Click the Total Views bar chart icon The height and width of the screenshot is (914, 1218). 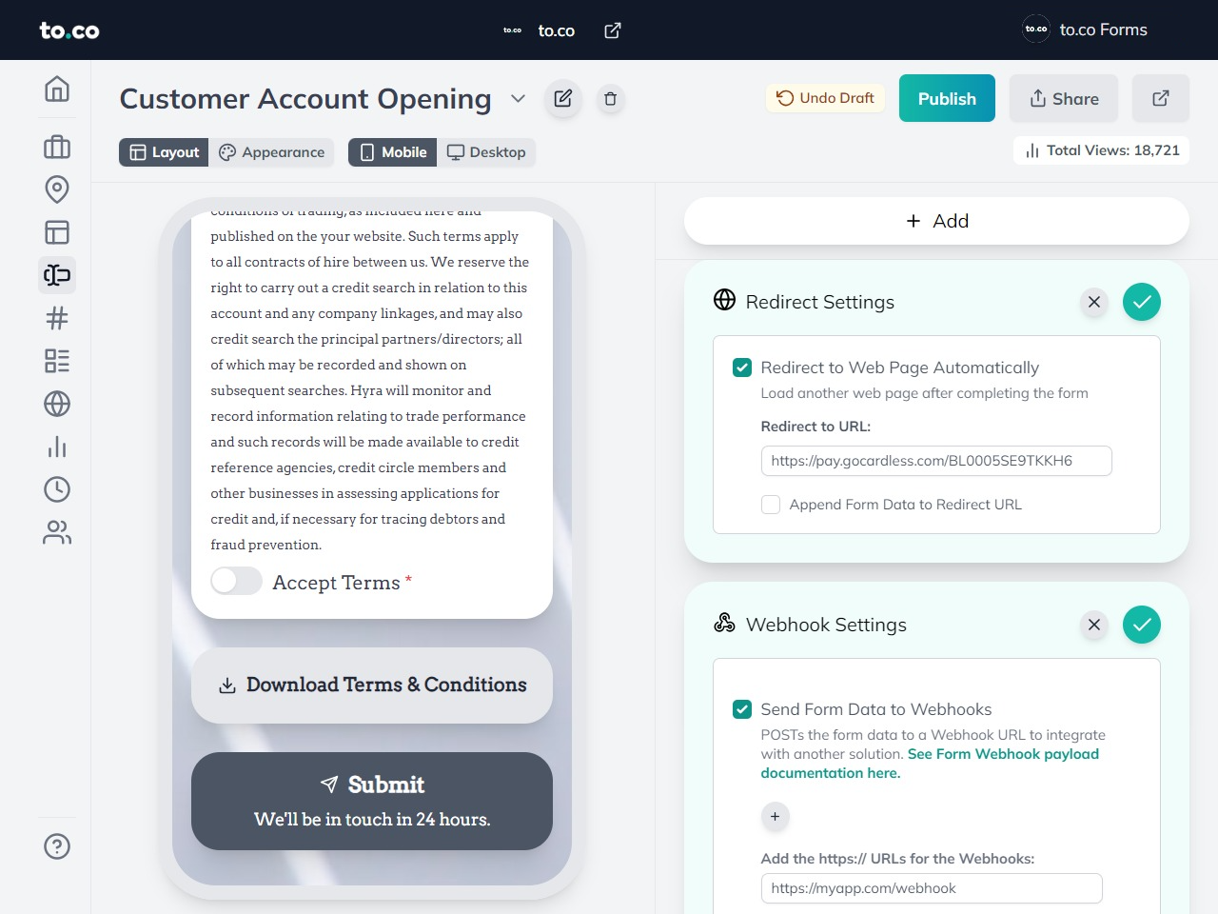click(x=1032, y=150)
